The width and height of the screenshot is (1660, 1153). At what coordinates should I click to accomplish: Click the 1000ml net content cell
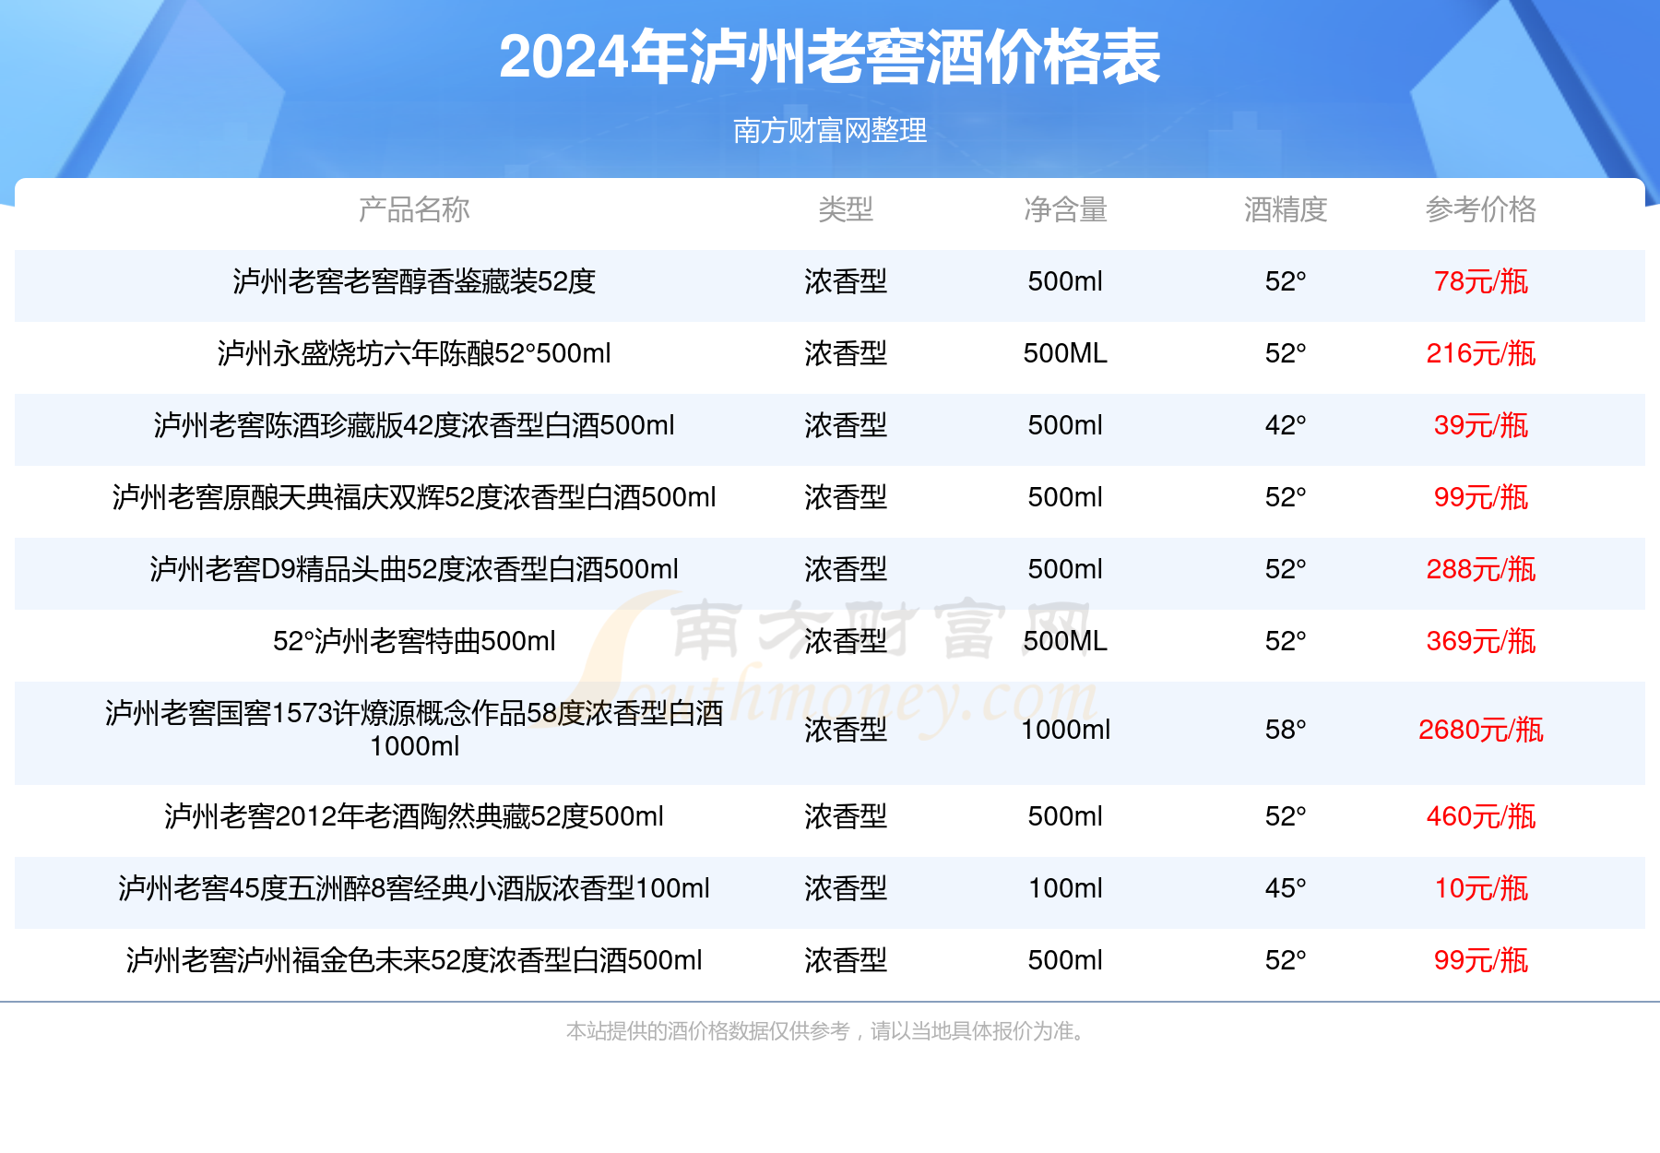pos(1065,730)
